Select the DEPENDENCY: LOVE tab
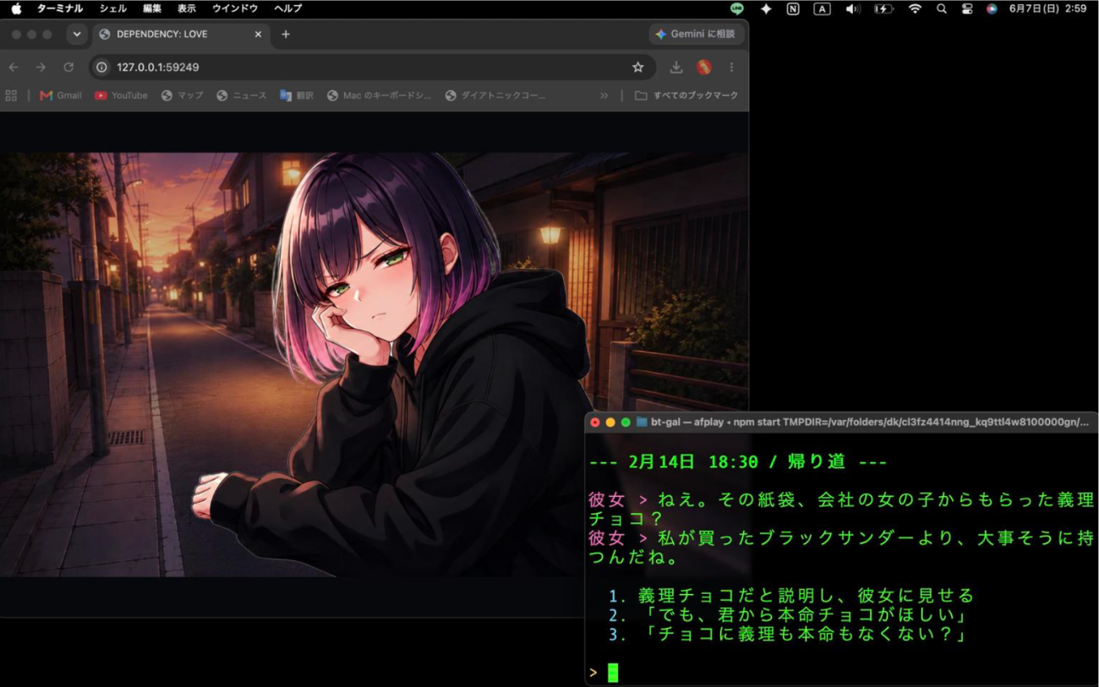This screenshot has width=1099, height=687. click(181, 35)
